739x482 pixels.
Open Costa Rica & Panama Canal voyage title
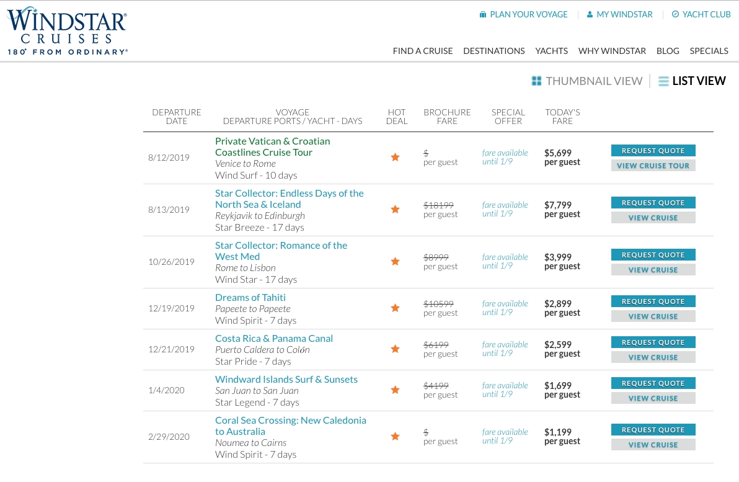(274, 339)
